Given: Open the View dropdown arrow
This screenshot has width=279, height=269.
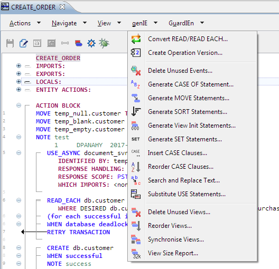Looking at the screenshot, I should tap(119, 23).
